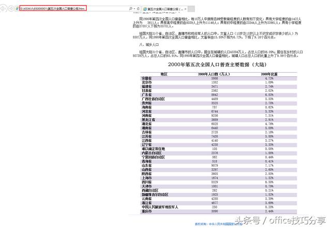Click the 2000年比重 column header
This screenshot has width=331, height=228.
click(269, 74)
